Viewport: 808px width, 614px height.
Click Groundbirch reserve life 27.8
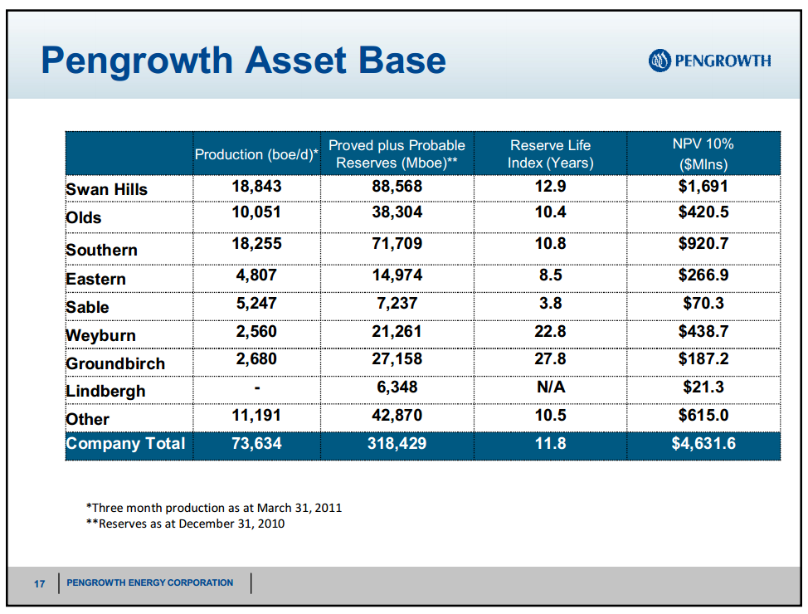550,358
